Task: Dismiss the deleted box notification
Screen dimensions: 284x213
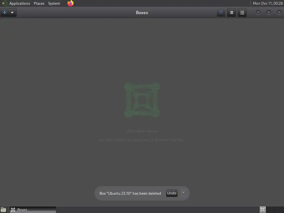Action: 184,193
